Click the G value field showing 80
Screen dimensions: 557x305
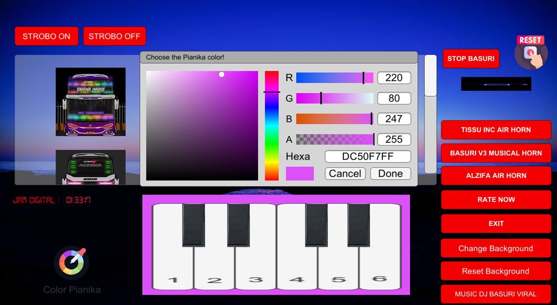[x=394, y=98]
